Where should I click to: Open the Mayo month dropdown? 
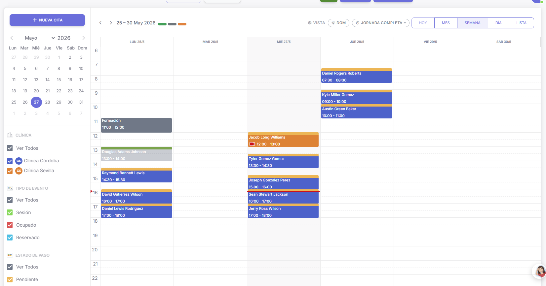pos(40,38)
